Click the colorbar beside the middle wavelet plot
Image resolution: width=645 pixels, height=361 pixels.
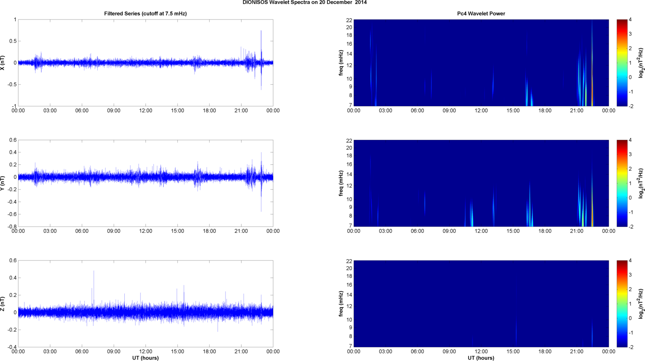point(622,183)
